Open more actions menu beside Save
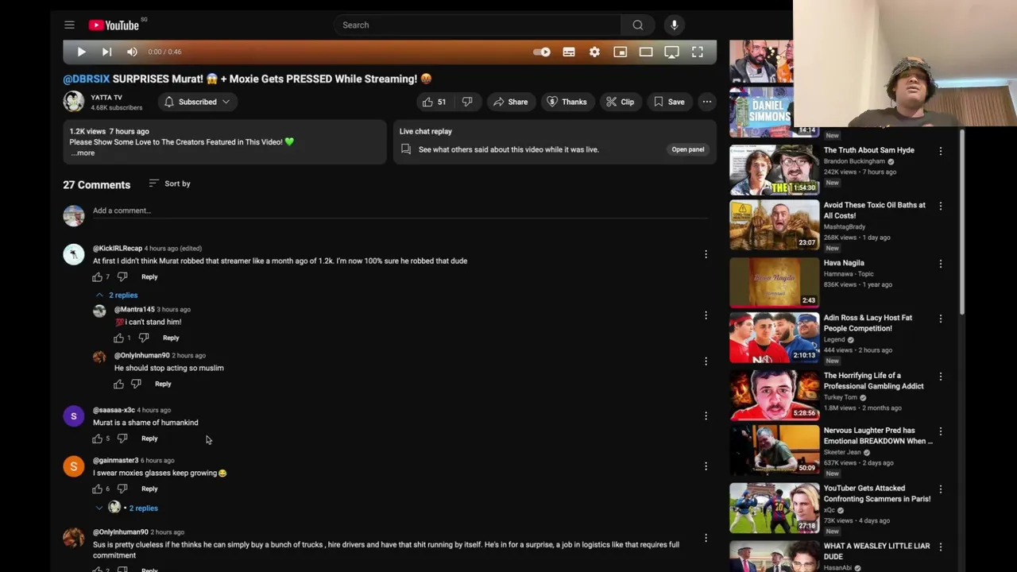Image resolution: width=1017 pixels, height=572 pixels. coord(706,102)
